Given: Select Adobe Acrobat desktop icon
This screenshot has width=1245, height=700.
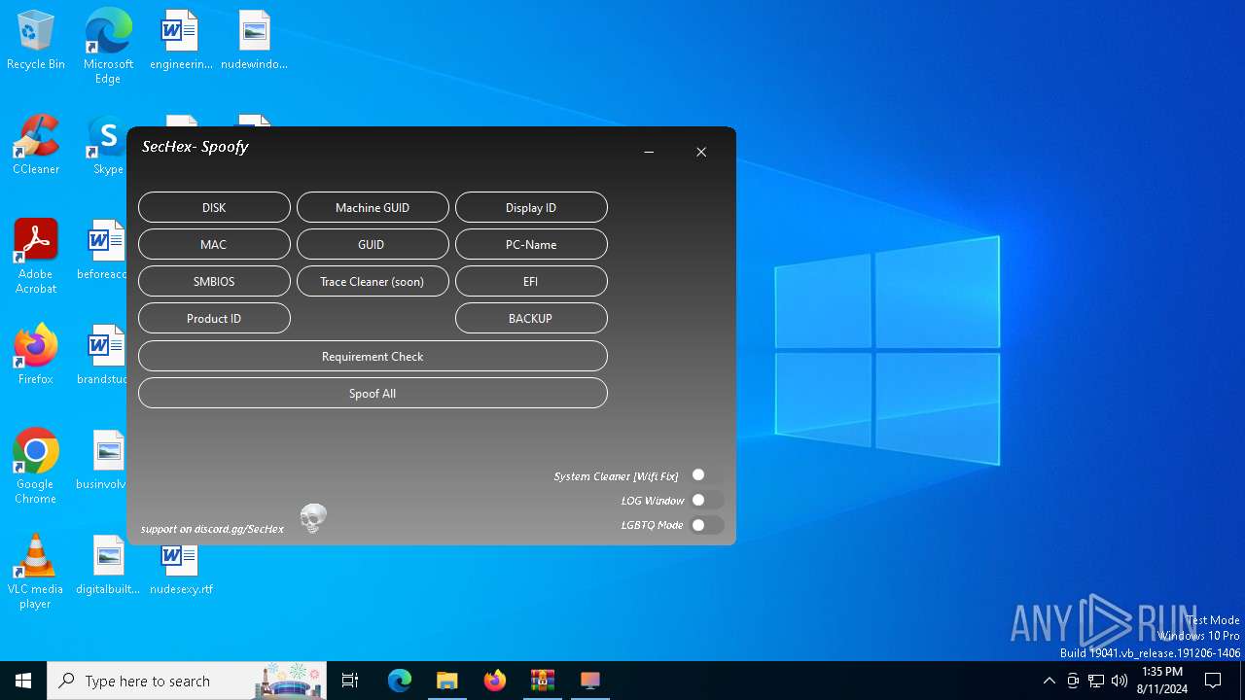Looking at the screenshot, I should [x=36, y=257].
